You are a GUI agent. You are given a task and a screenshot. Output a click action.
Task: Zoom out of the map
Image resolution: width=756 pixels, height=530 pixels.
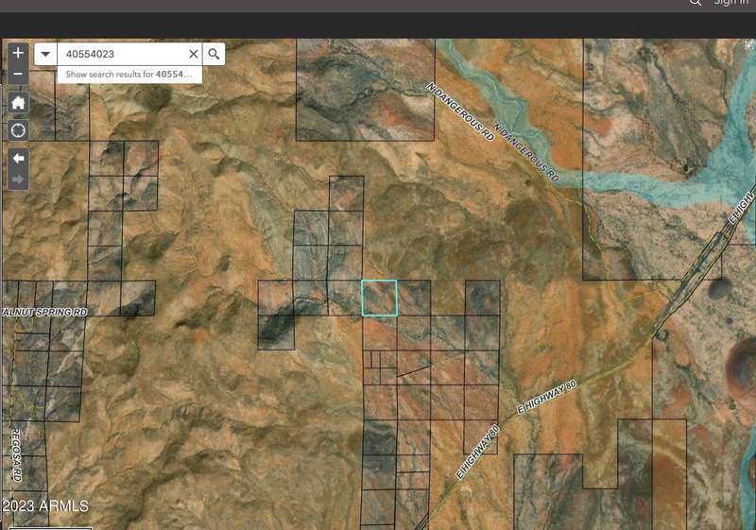click(18, 74)
